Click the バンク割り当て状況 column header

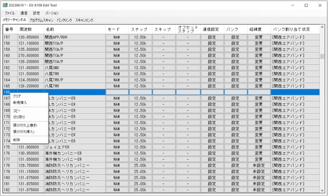point(295,29)
